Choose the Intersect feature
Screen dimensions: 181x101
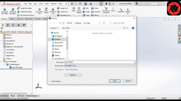tap(96, 12)
